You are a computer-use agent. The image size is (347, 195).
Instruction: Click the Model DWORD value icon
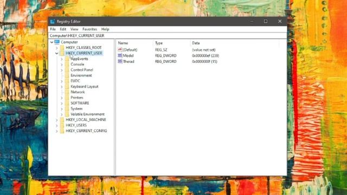[120, 55]
